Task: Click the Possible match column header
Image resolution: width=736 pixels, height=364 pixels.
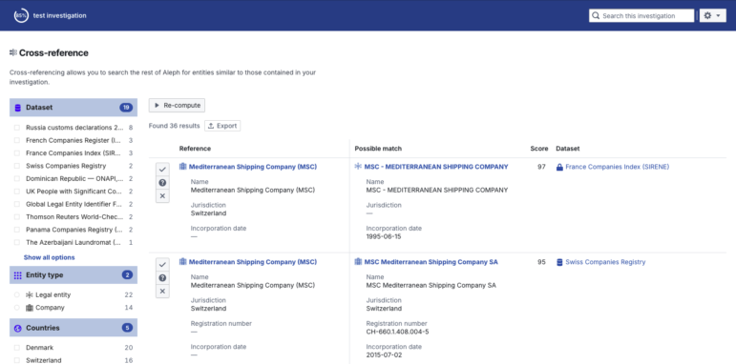Action: point(378,149)
